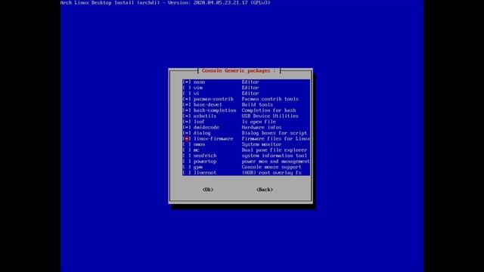Check the neofetch checkbox
The height and width of the screenshot is (272, 484).
[187, 156]
